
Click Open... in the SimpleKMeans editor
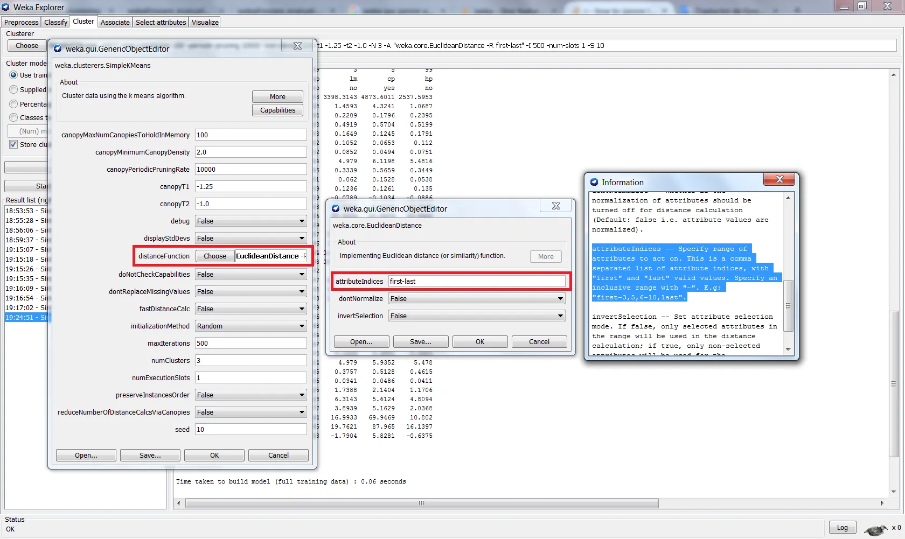click(86, 455)
